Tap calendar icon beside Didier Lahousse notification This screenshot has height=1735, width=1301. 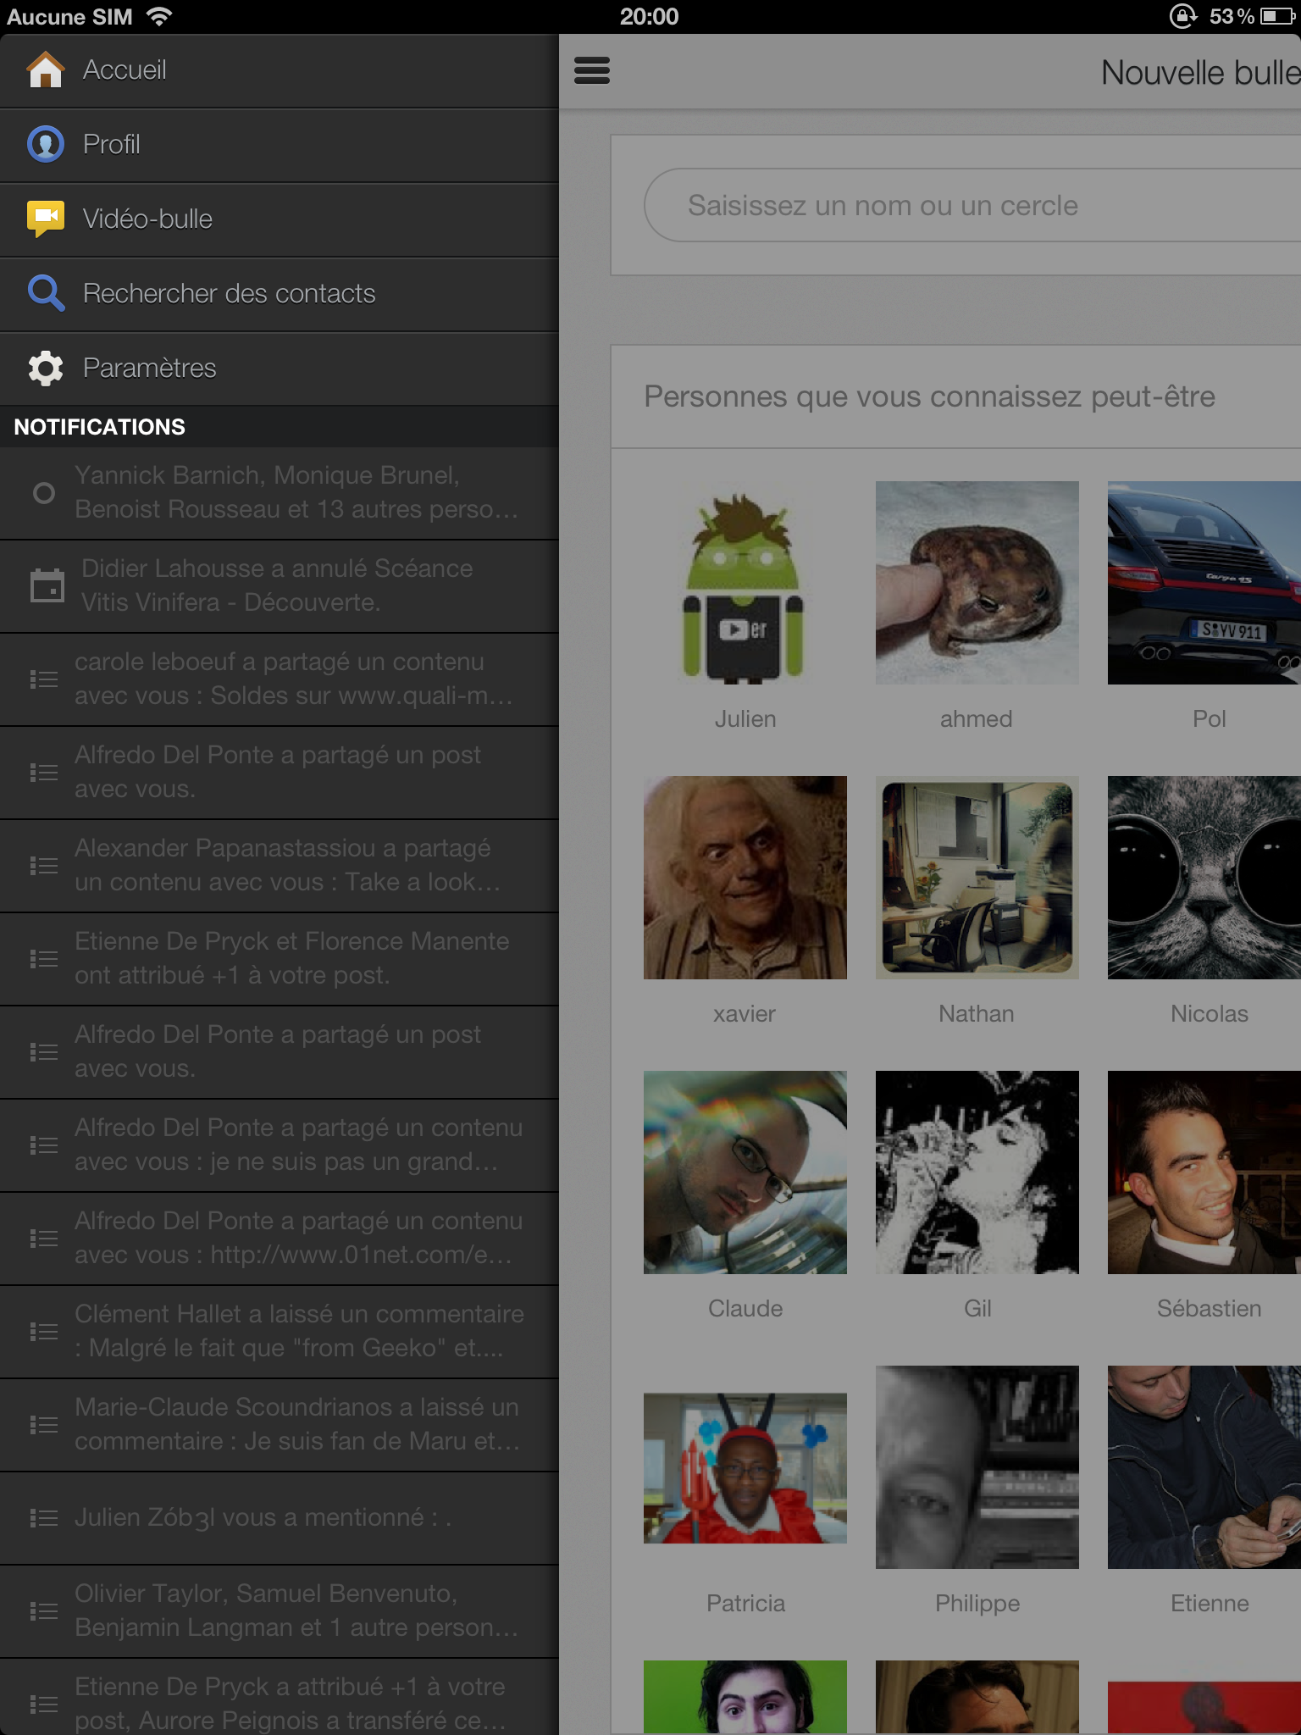point(47,585)
